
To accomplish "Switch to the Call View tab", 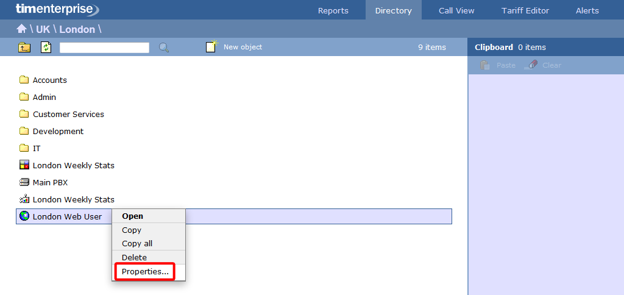I will click(x=456, y=10).
